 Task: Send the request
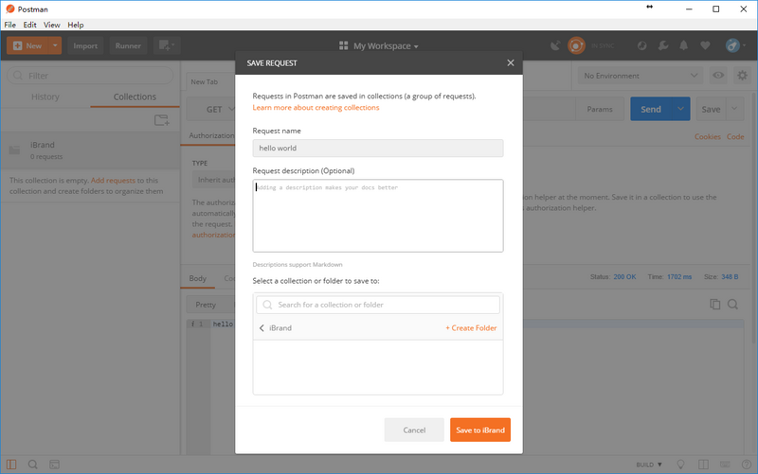click(651, 109)
